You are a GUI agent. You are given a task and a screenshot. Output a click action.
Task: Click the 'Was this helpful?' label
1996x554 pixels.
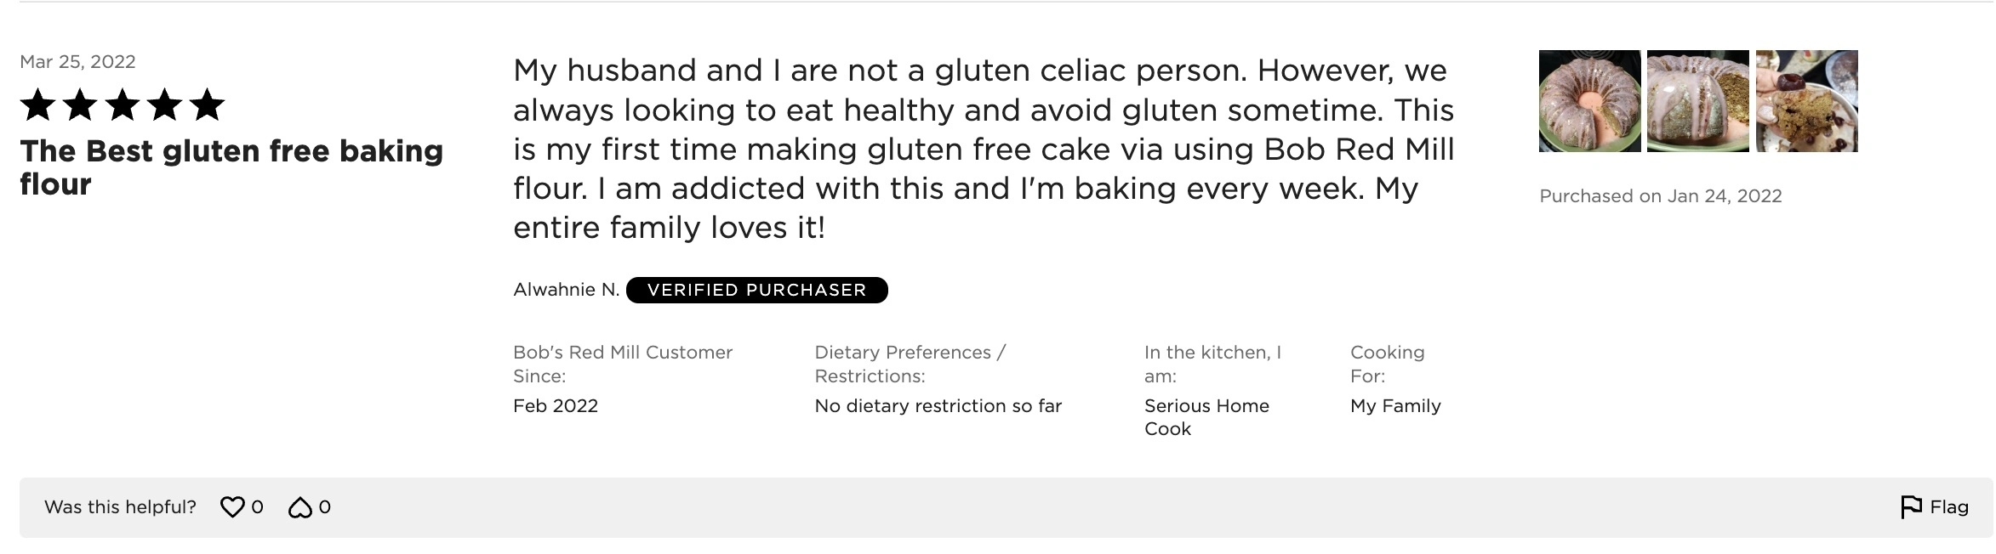coord(120,507)
